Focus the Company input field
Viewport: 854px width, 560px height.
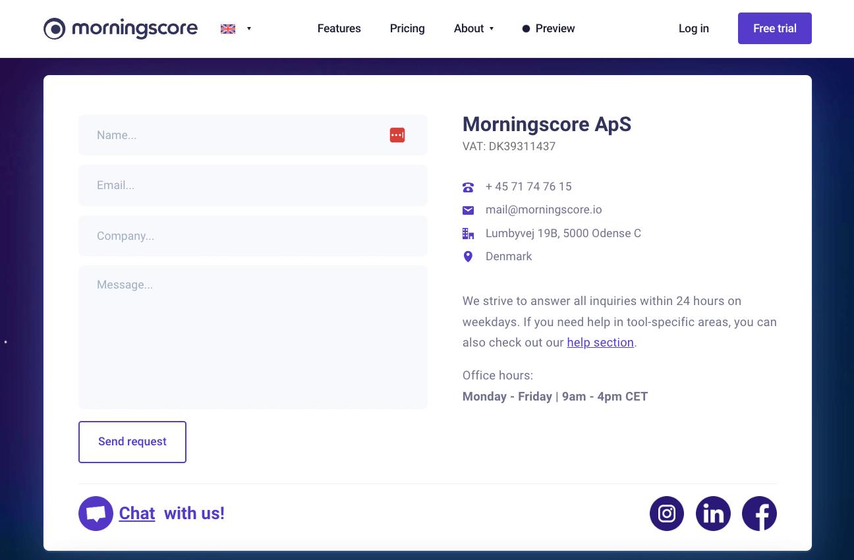pos(253,236)
